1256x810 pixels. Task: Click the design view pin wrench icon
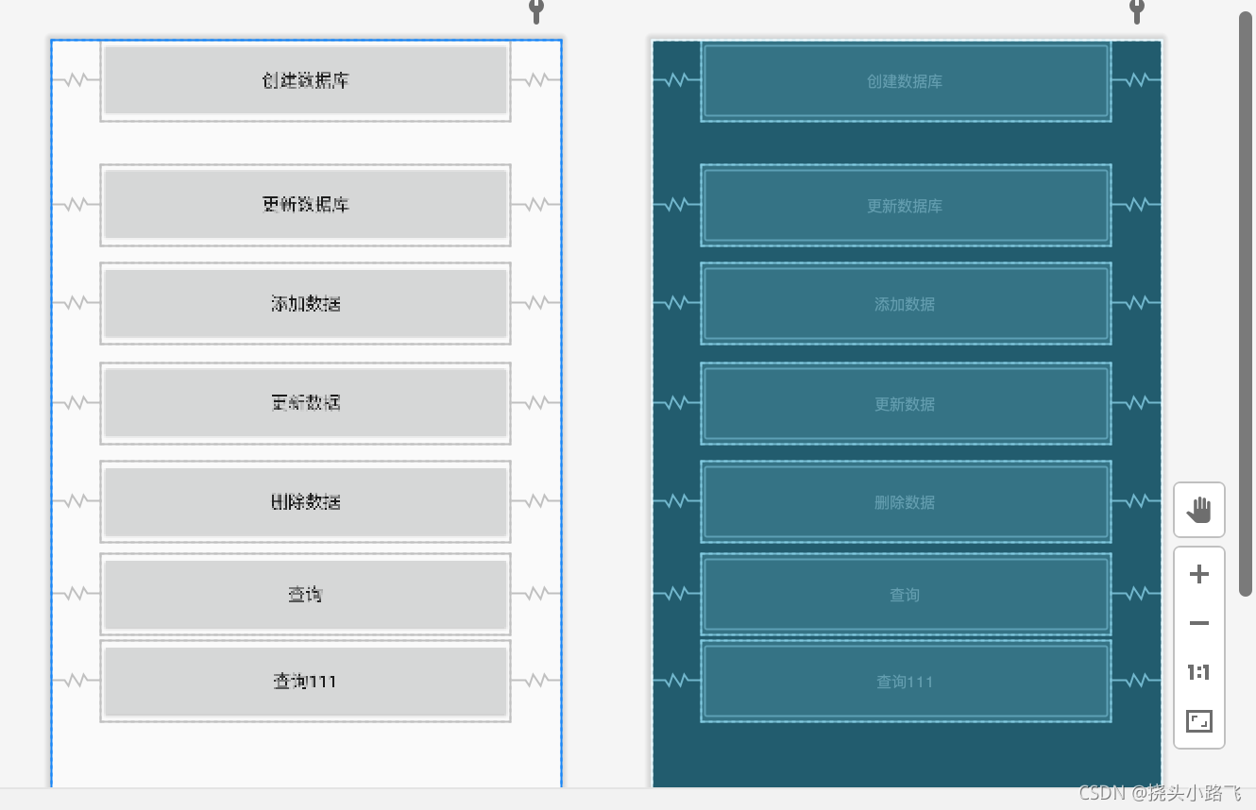pyautogui.click(x=535, y=11)
